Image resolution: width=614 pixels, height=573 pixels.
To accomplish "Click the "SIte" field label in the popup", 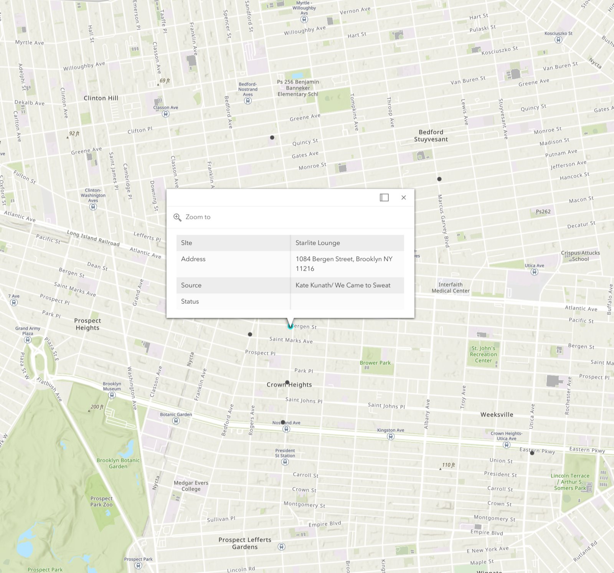I will (187, 243).
